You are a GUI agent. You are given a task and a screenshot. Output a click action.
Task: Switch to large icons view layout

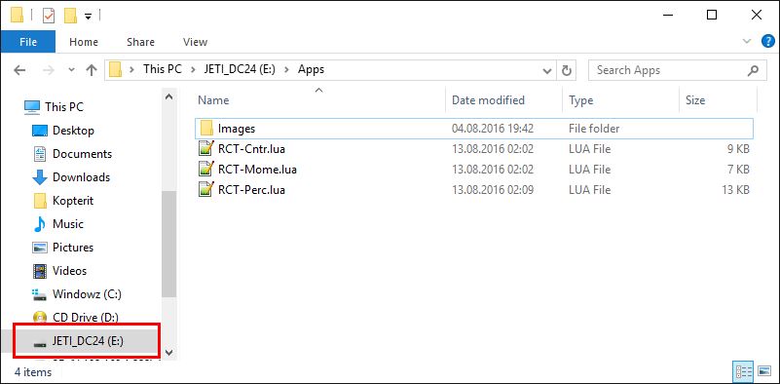point(764,371)
